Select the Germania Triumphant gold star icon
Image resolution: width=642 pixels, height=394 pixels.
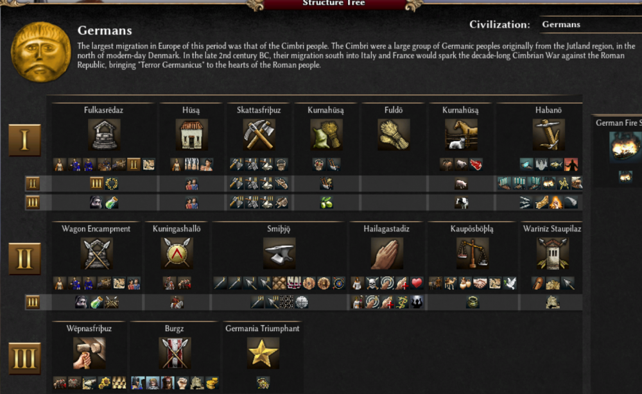(x=263, y=353)
